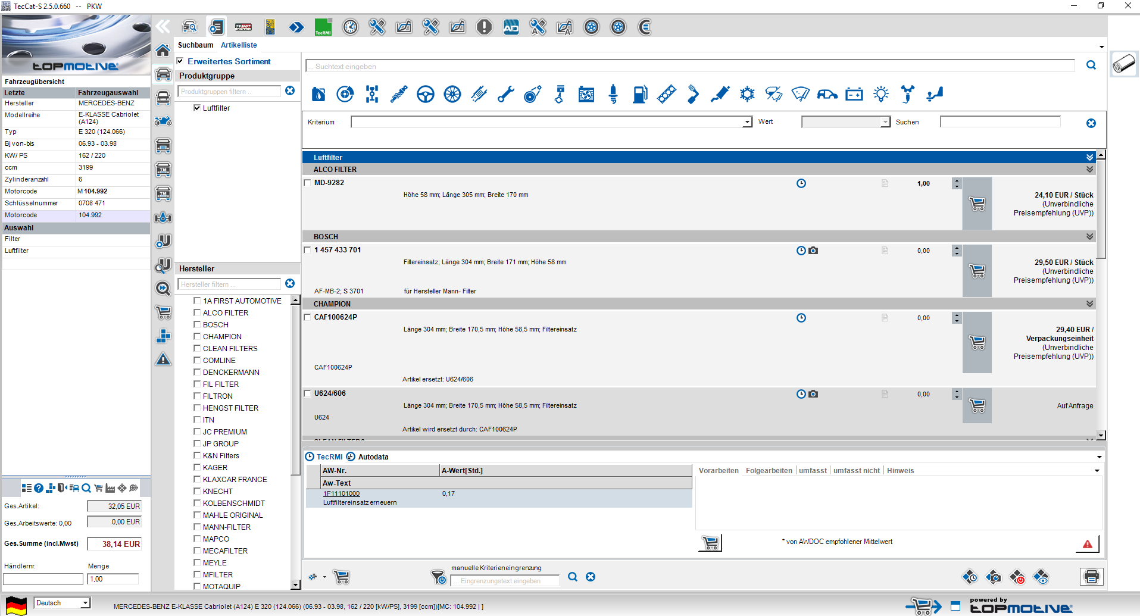The image size is (1140, 616).
Task: Select the light bulb category icon
Action: [881, 94]
